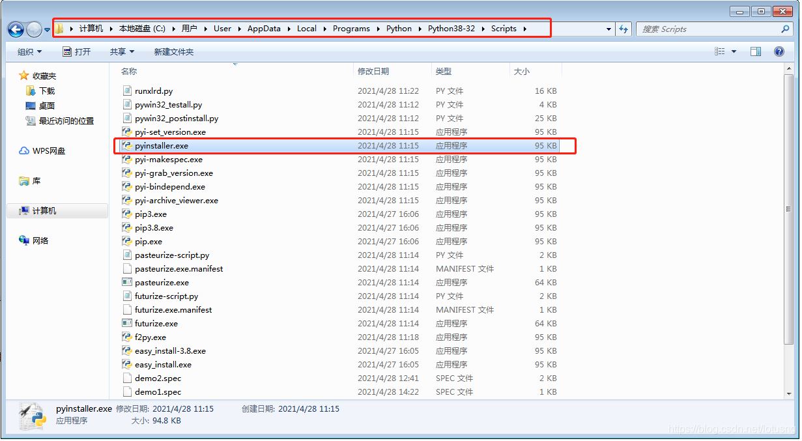Click the refresh button beside address bar
This screenshot has width=802, height=441.
pyautogui.click(x=623, y=29)
